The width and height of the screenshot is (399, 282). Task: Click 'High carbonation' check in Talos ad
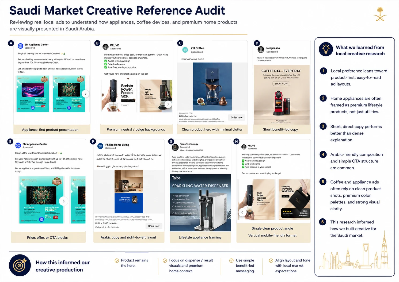coord(173,196)
